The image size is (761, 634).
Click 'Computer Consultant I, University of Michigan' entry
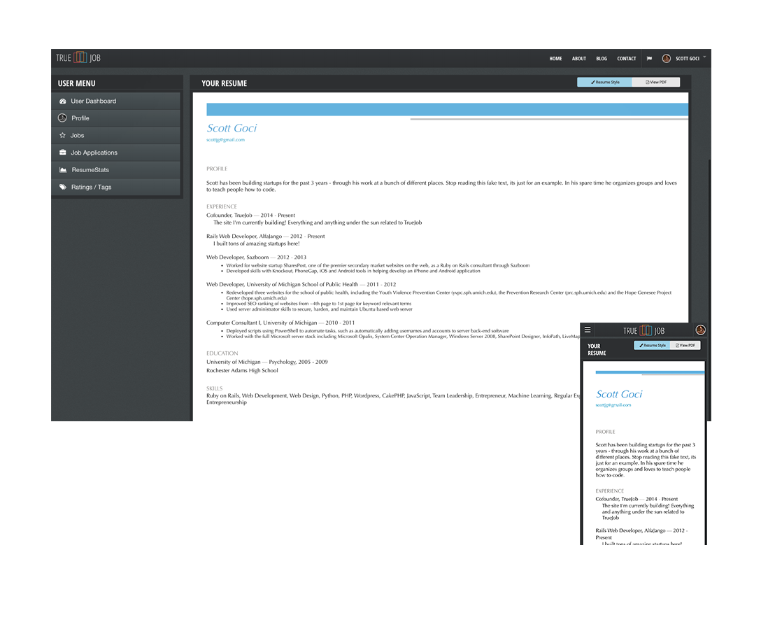(280, 323)
